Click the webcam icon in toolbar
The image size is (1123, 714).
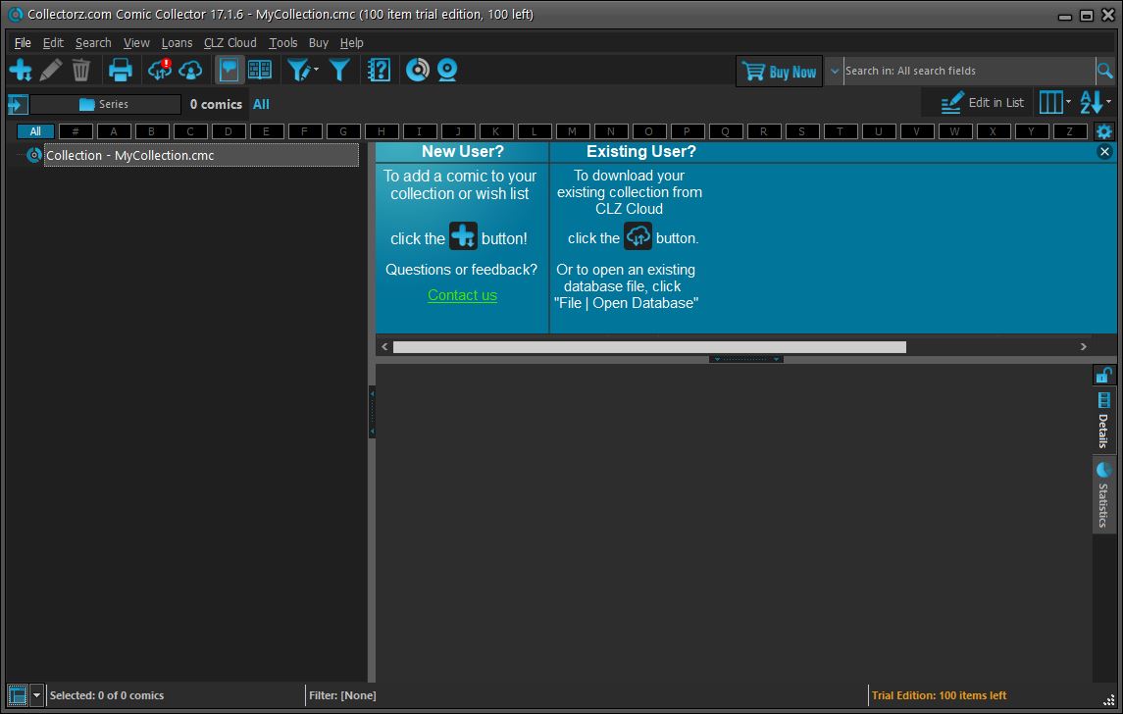click(x=447, y=70)
